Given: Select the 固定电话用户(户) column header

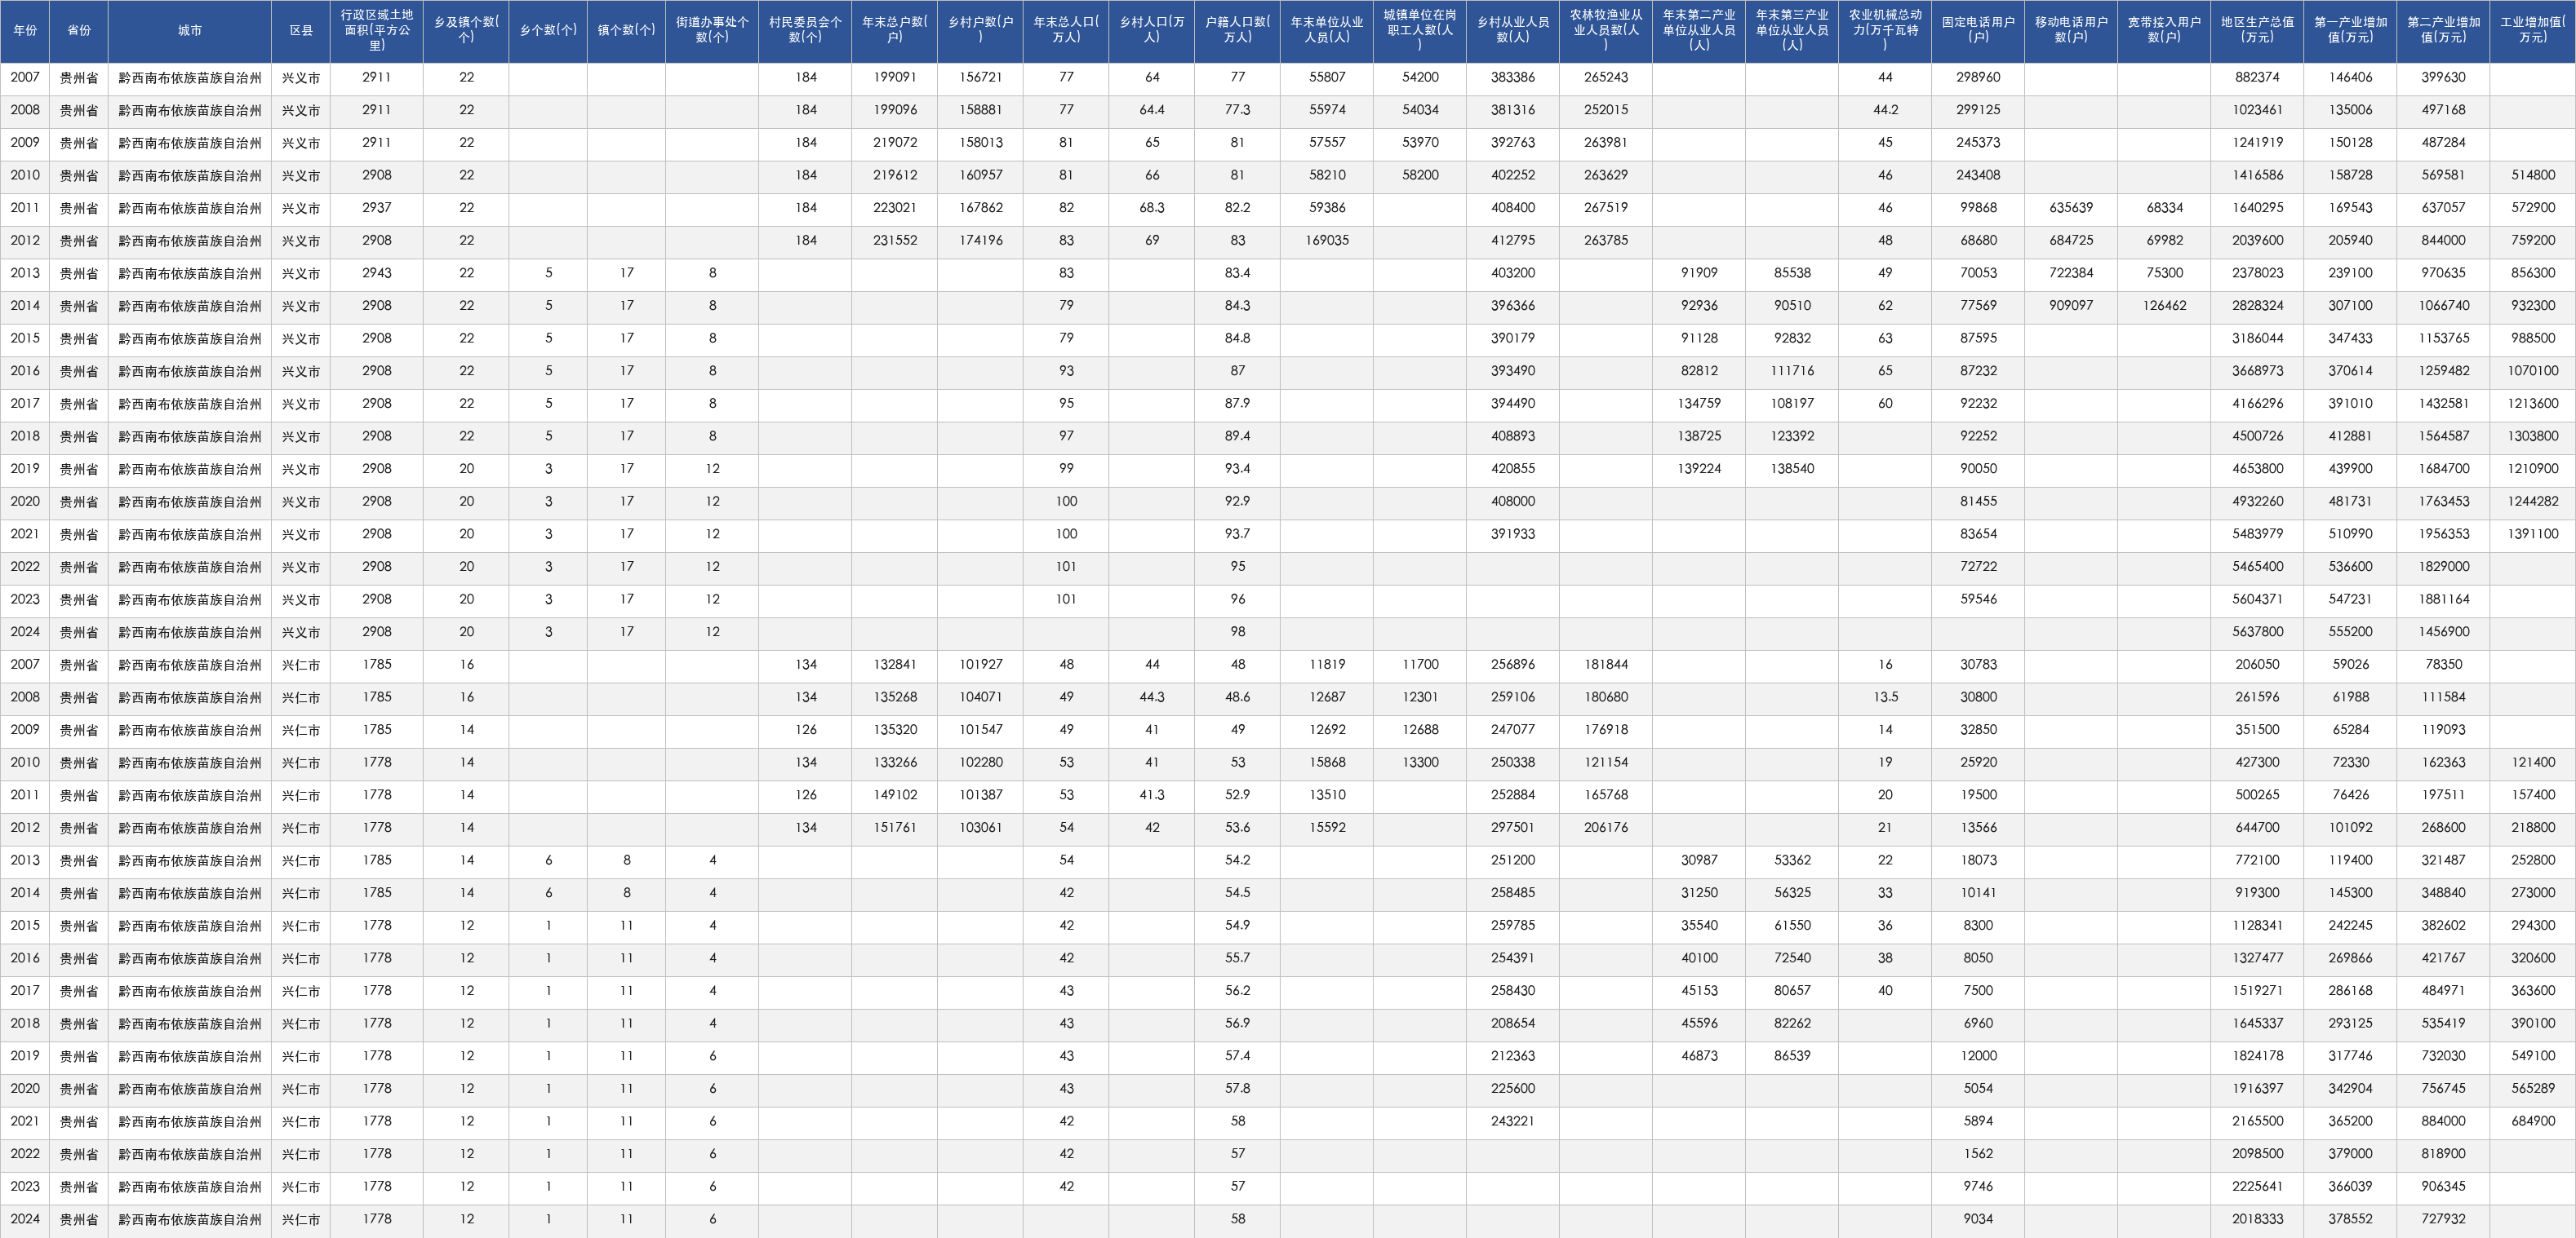Looking at the screenshot, I should [1978, 31].
